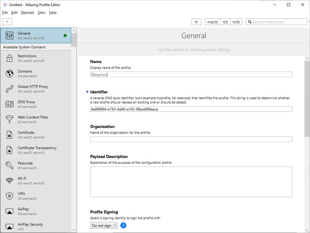Image resolution: width=310 pixels, height=233 pixels.
Task: Click the AirPlay Security icon
Action: (10, 227)
